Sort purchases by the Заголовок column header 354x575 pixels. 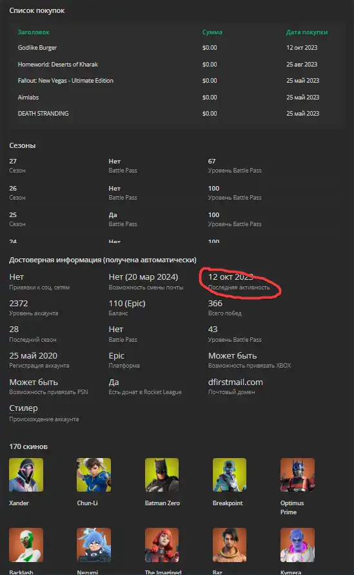[34, 32]
